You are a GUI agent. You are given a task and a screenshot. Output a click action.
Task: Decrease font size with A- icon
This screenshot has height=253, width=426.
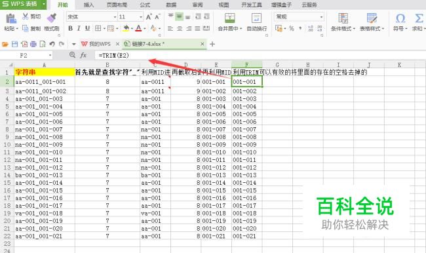(x=157, y=17)
